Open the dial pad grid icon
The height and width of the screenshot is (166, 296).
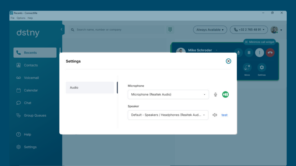[x=170, y=30]
